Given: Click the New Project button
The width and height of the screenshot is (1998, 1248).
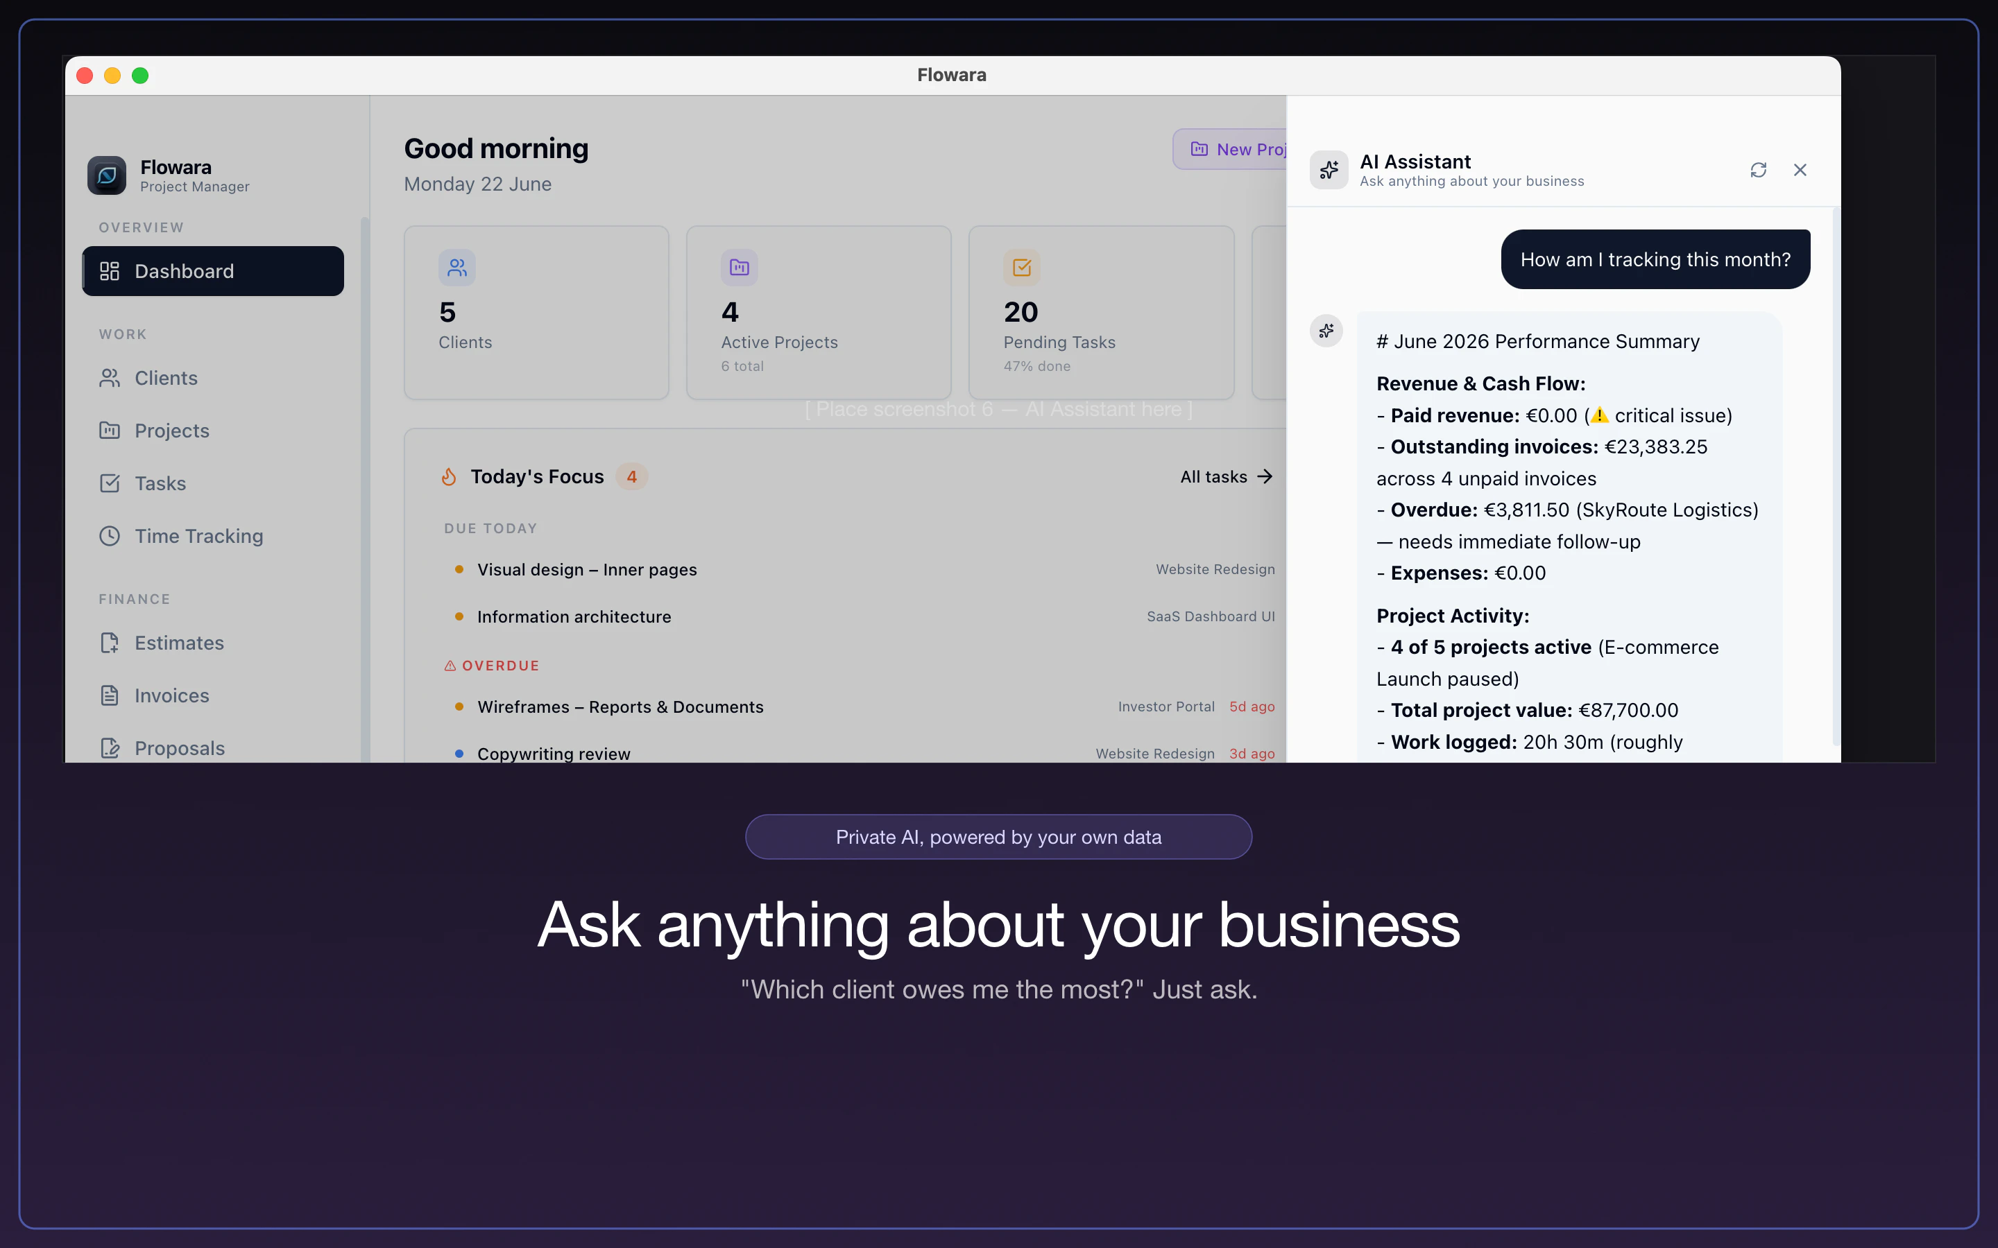Looking at the screenshot, I should coord(1229,149).
